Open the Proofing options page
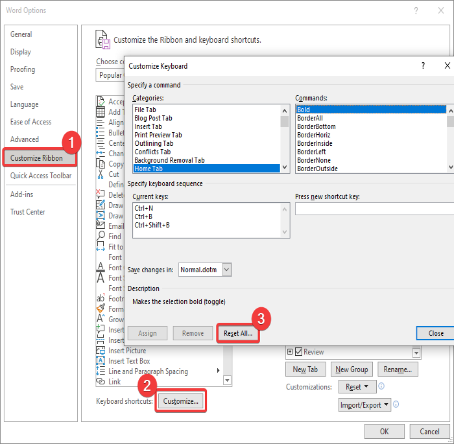The image size is (454, 444). click(x=23, y=69)
